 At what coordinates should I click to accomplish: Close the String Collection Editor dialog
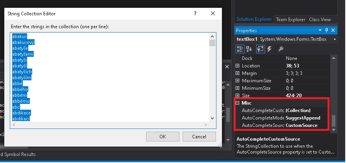click(x=213, y=13)
